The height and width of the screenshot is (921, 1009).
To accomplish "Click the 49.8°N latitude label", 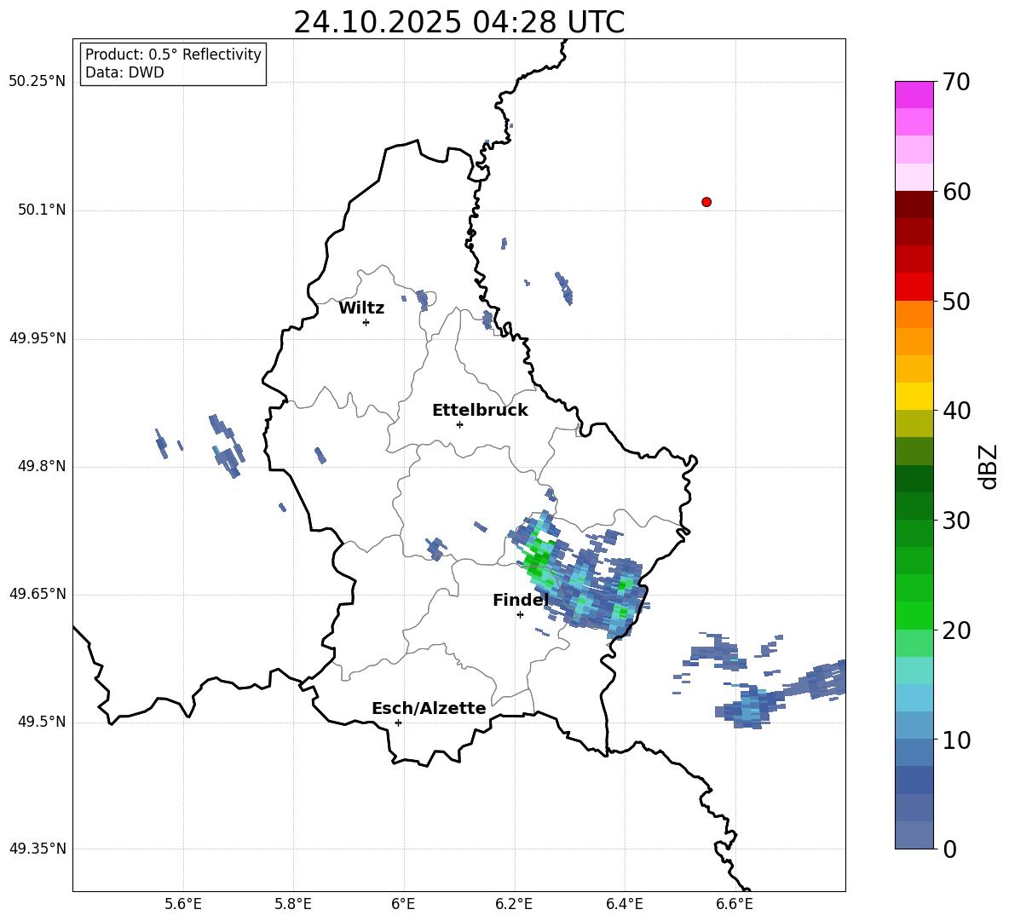I will tap(42, 466).
